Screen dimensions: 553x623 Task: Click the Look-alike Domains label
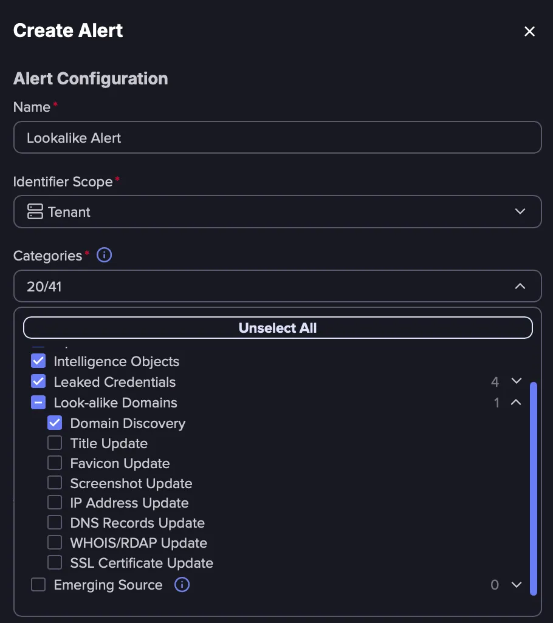115,403
